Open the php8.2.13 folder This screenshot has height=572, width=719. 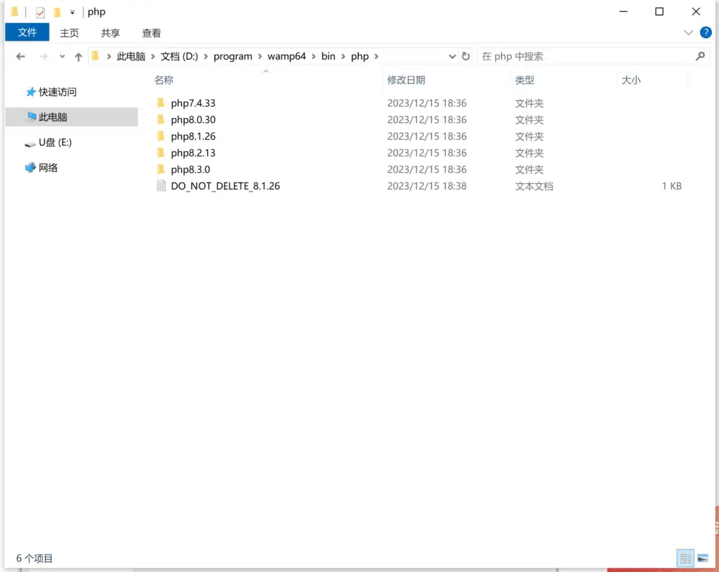tap(194, 152)
